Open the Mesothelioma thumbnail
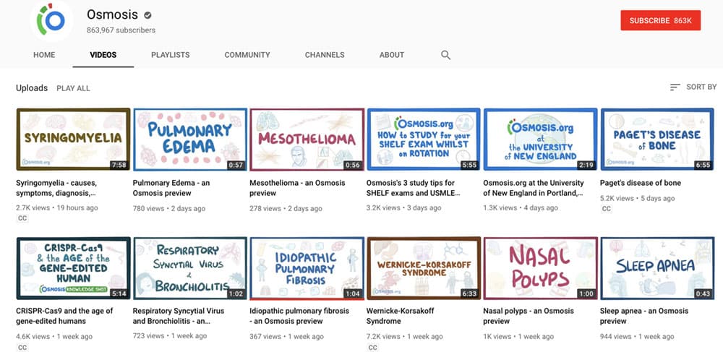Screen dimensions: 723x352 pos(307,139)
